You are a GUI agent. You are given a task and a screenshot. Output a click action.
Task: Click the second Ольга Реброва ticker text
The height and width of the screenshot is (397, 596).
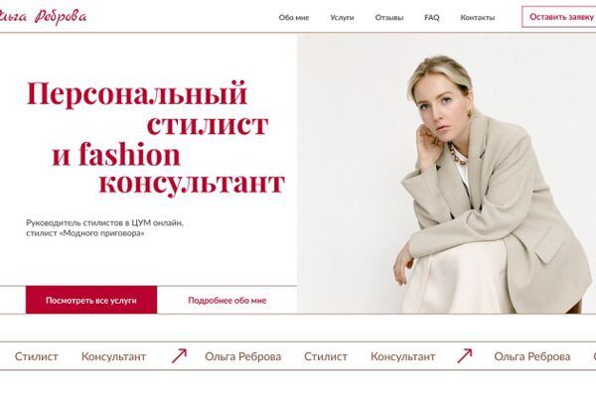(x=532, y=356)
